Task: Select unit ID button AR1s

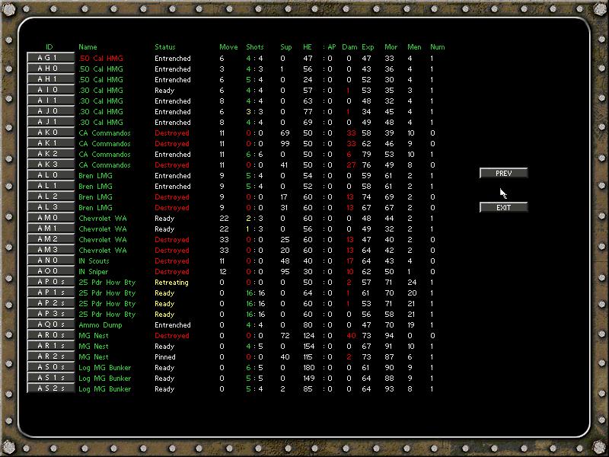Action: (x=51, y=347)
